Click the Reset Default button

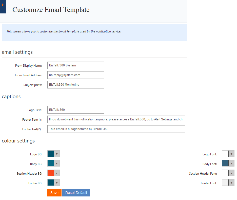click(76, 193)
